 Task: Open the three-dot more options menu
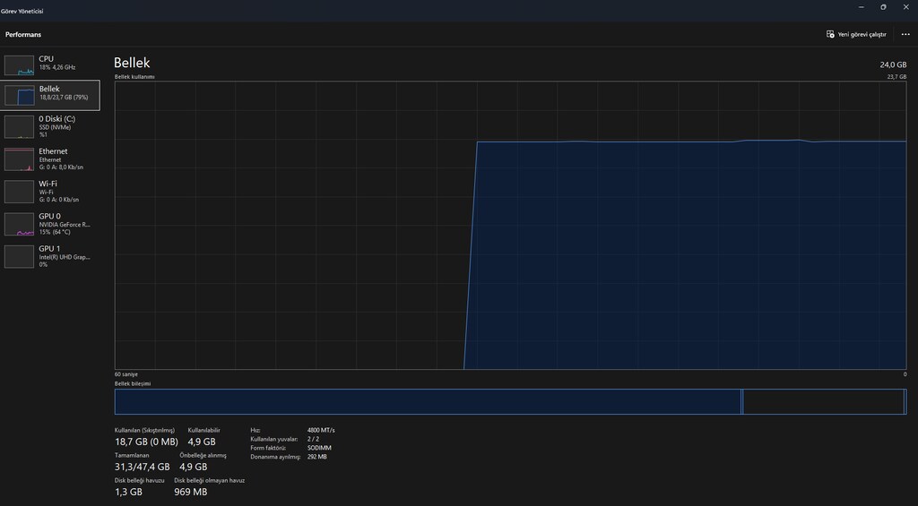click(x=905, y=35)
